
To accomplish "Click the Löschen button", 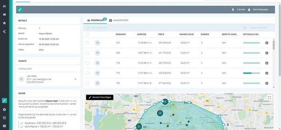I will (x=239, y=10).
